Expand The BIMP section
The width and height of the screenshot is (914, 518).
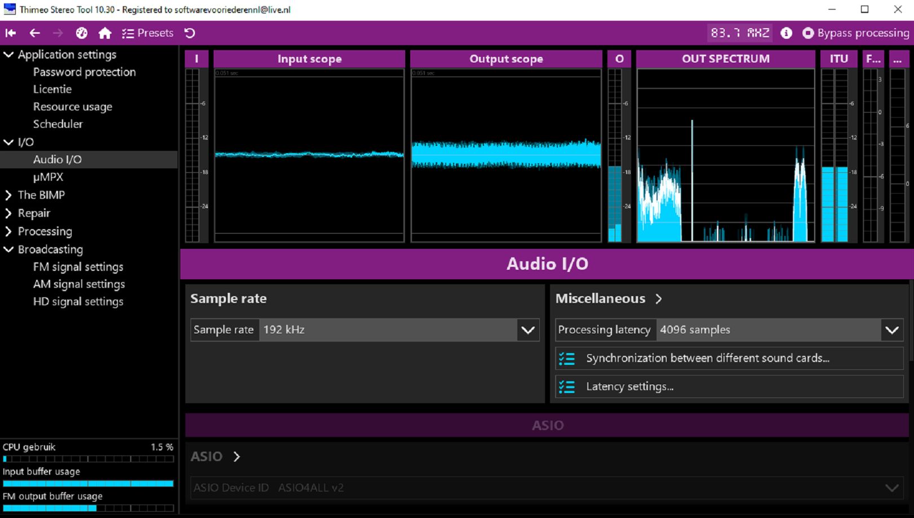coord(8,195)
